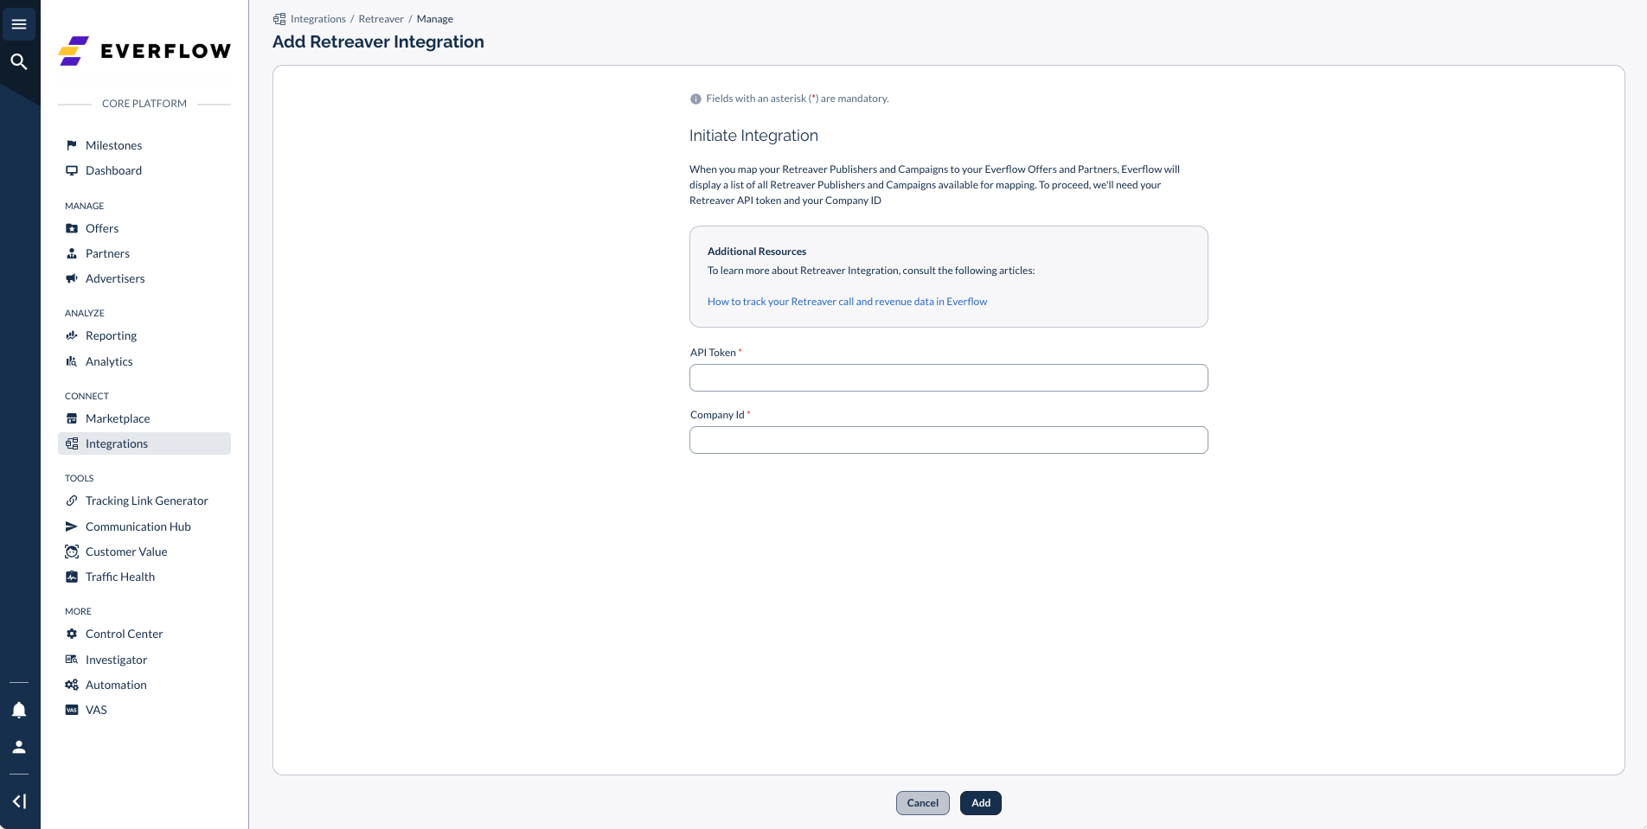Go to Retreaver breadcrumb link
1647x829 pixels.
coord(381,19)
